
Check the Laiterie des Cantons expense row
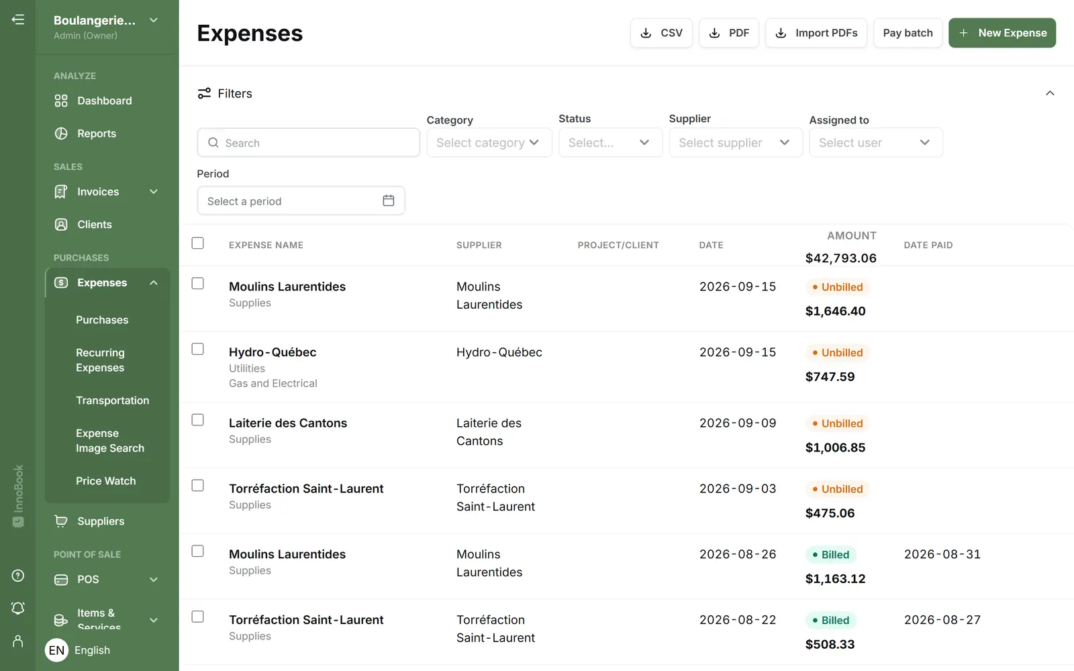[x=197, y=419]
